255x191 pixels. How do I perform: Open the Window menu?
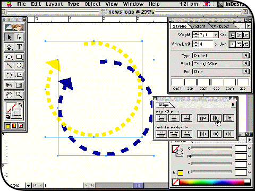[133, 4]
